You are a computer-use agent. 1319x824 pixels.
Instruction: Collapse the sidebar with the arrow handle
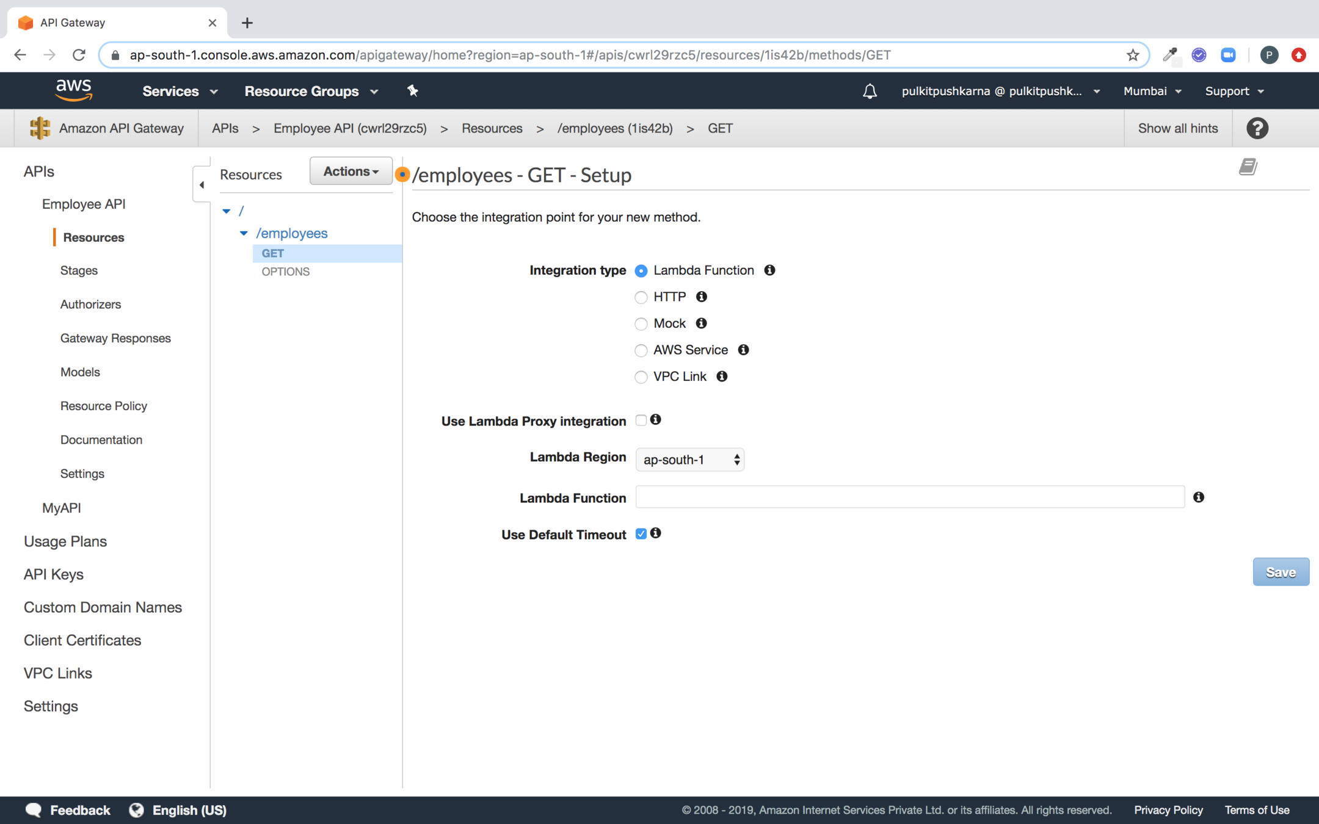tap(202, 184)
